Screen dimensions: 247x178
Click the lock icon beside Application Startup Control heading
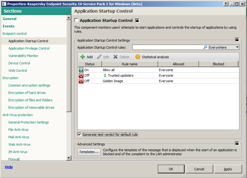point(137,21)
